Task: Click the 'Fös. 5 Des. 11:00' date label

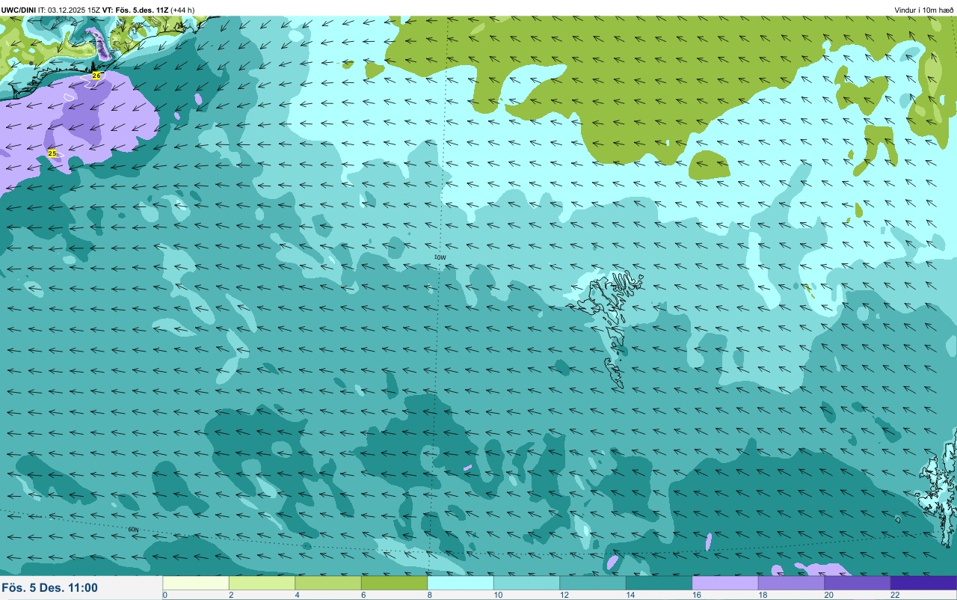Action: click(49, 588)
